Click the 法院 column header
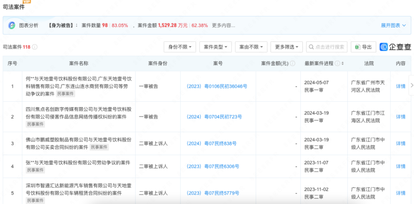This screenshot has width=414, height=204. click(369, 64)
